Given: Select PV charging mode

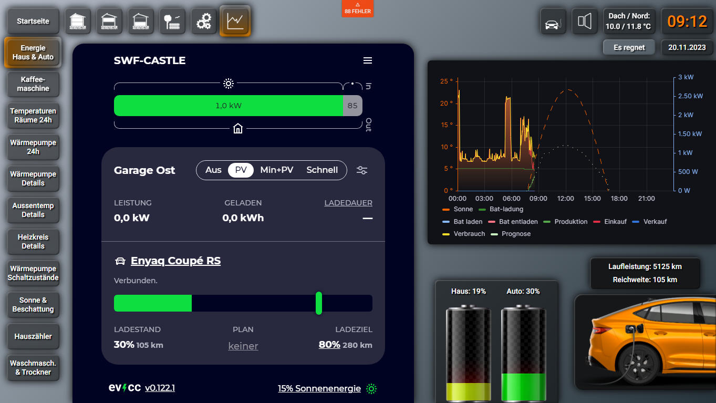Looking at the screenshot, I should [x=241, y=170].
